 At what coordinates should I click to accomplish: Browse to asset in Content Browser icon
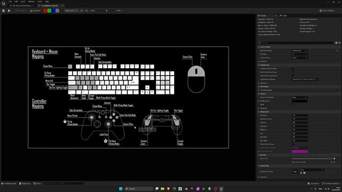(x=10, y=11)
